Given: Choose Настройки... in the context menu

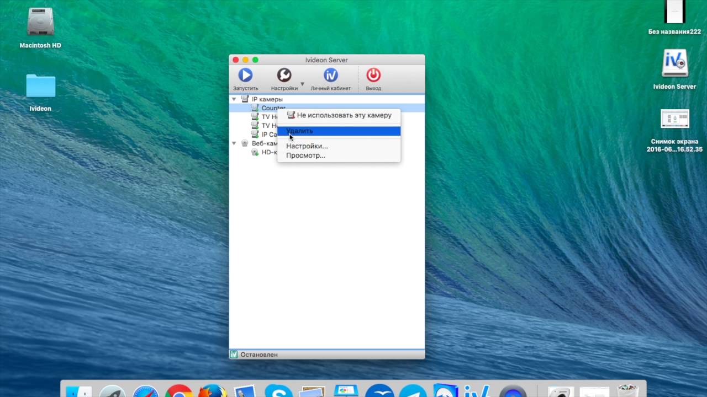Looking at the screenshot, I should [x=339, y=146].
